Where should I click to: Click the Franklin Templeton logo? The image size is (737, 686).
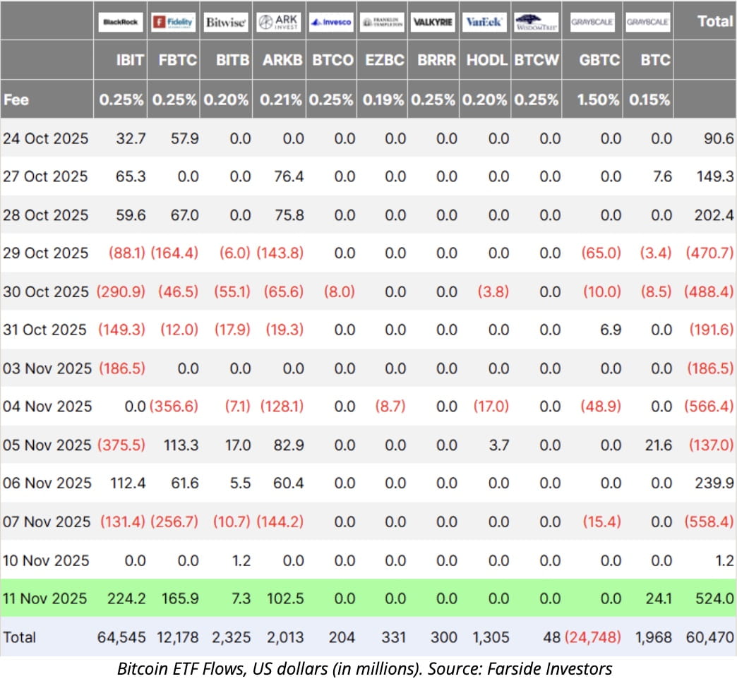click(x=383, y=22)
